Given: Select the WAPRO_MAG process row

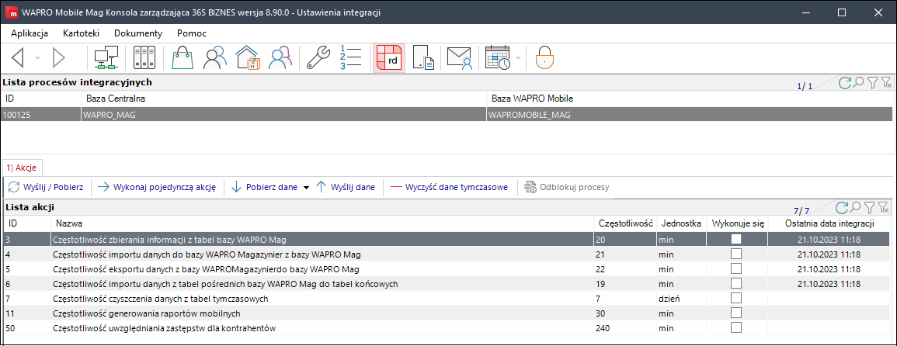Looking at the screenshot, I should click(x=447, y=114).
